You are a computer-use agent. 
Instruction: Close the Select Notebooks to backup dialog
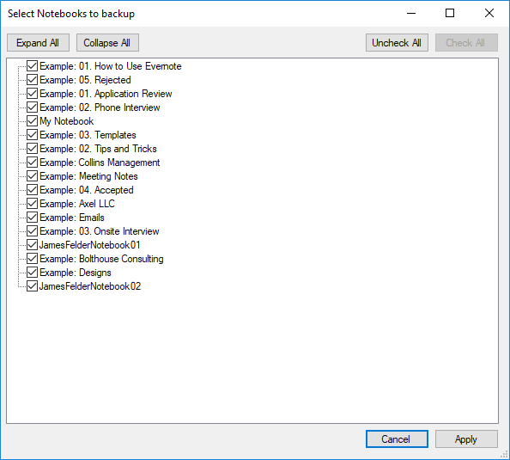(x=489, y=14)
